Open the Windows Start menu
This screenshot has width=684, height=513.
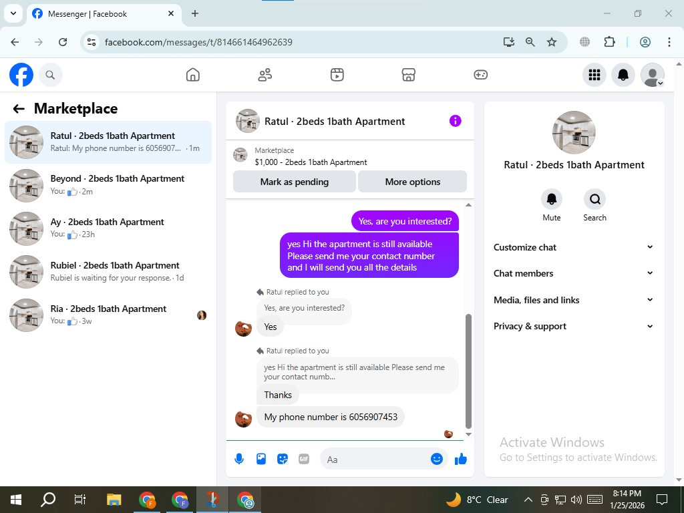click(16, 500)
